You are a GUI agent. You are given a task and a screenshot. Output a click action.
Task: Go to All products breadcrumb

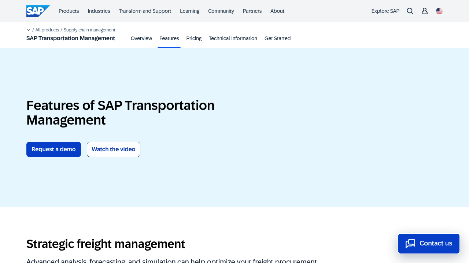coord(47,30)
